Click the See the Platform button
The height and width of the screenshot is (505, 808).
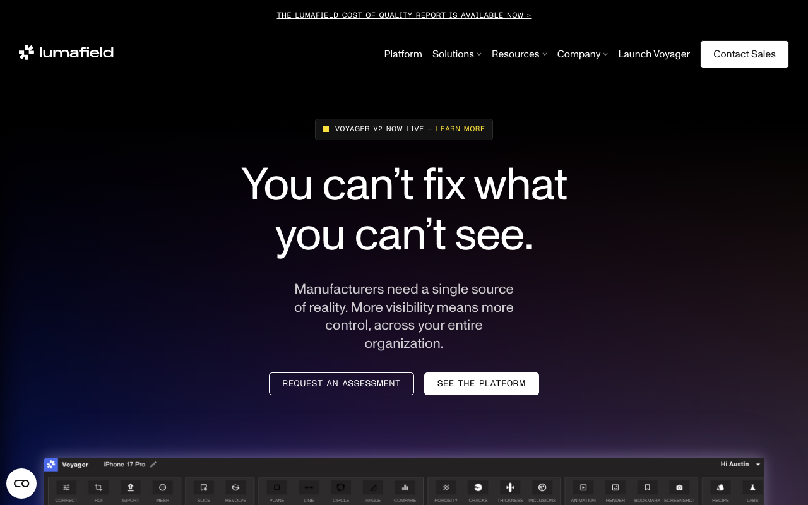pos(482,384)
